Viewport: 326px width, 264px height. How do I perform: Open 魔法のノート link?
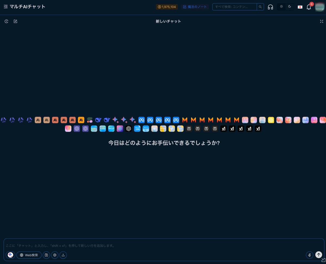[195, 7]
